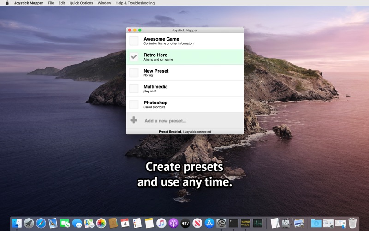This screenshot has height=231, width=369.
Task: Uncheck the Retro Hero preset checkbox
Action: click(x=134, y=57)
